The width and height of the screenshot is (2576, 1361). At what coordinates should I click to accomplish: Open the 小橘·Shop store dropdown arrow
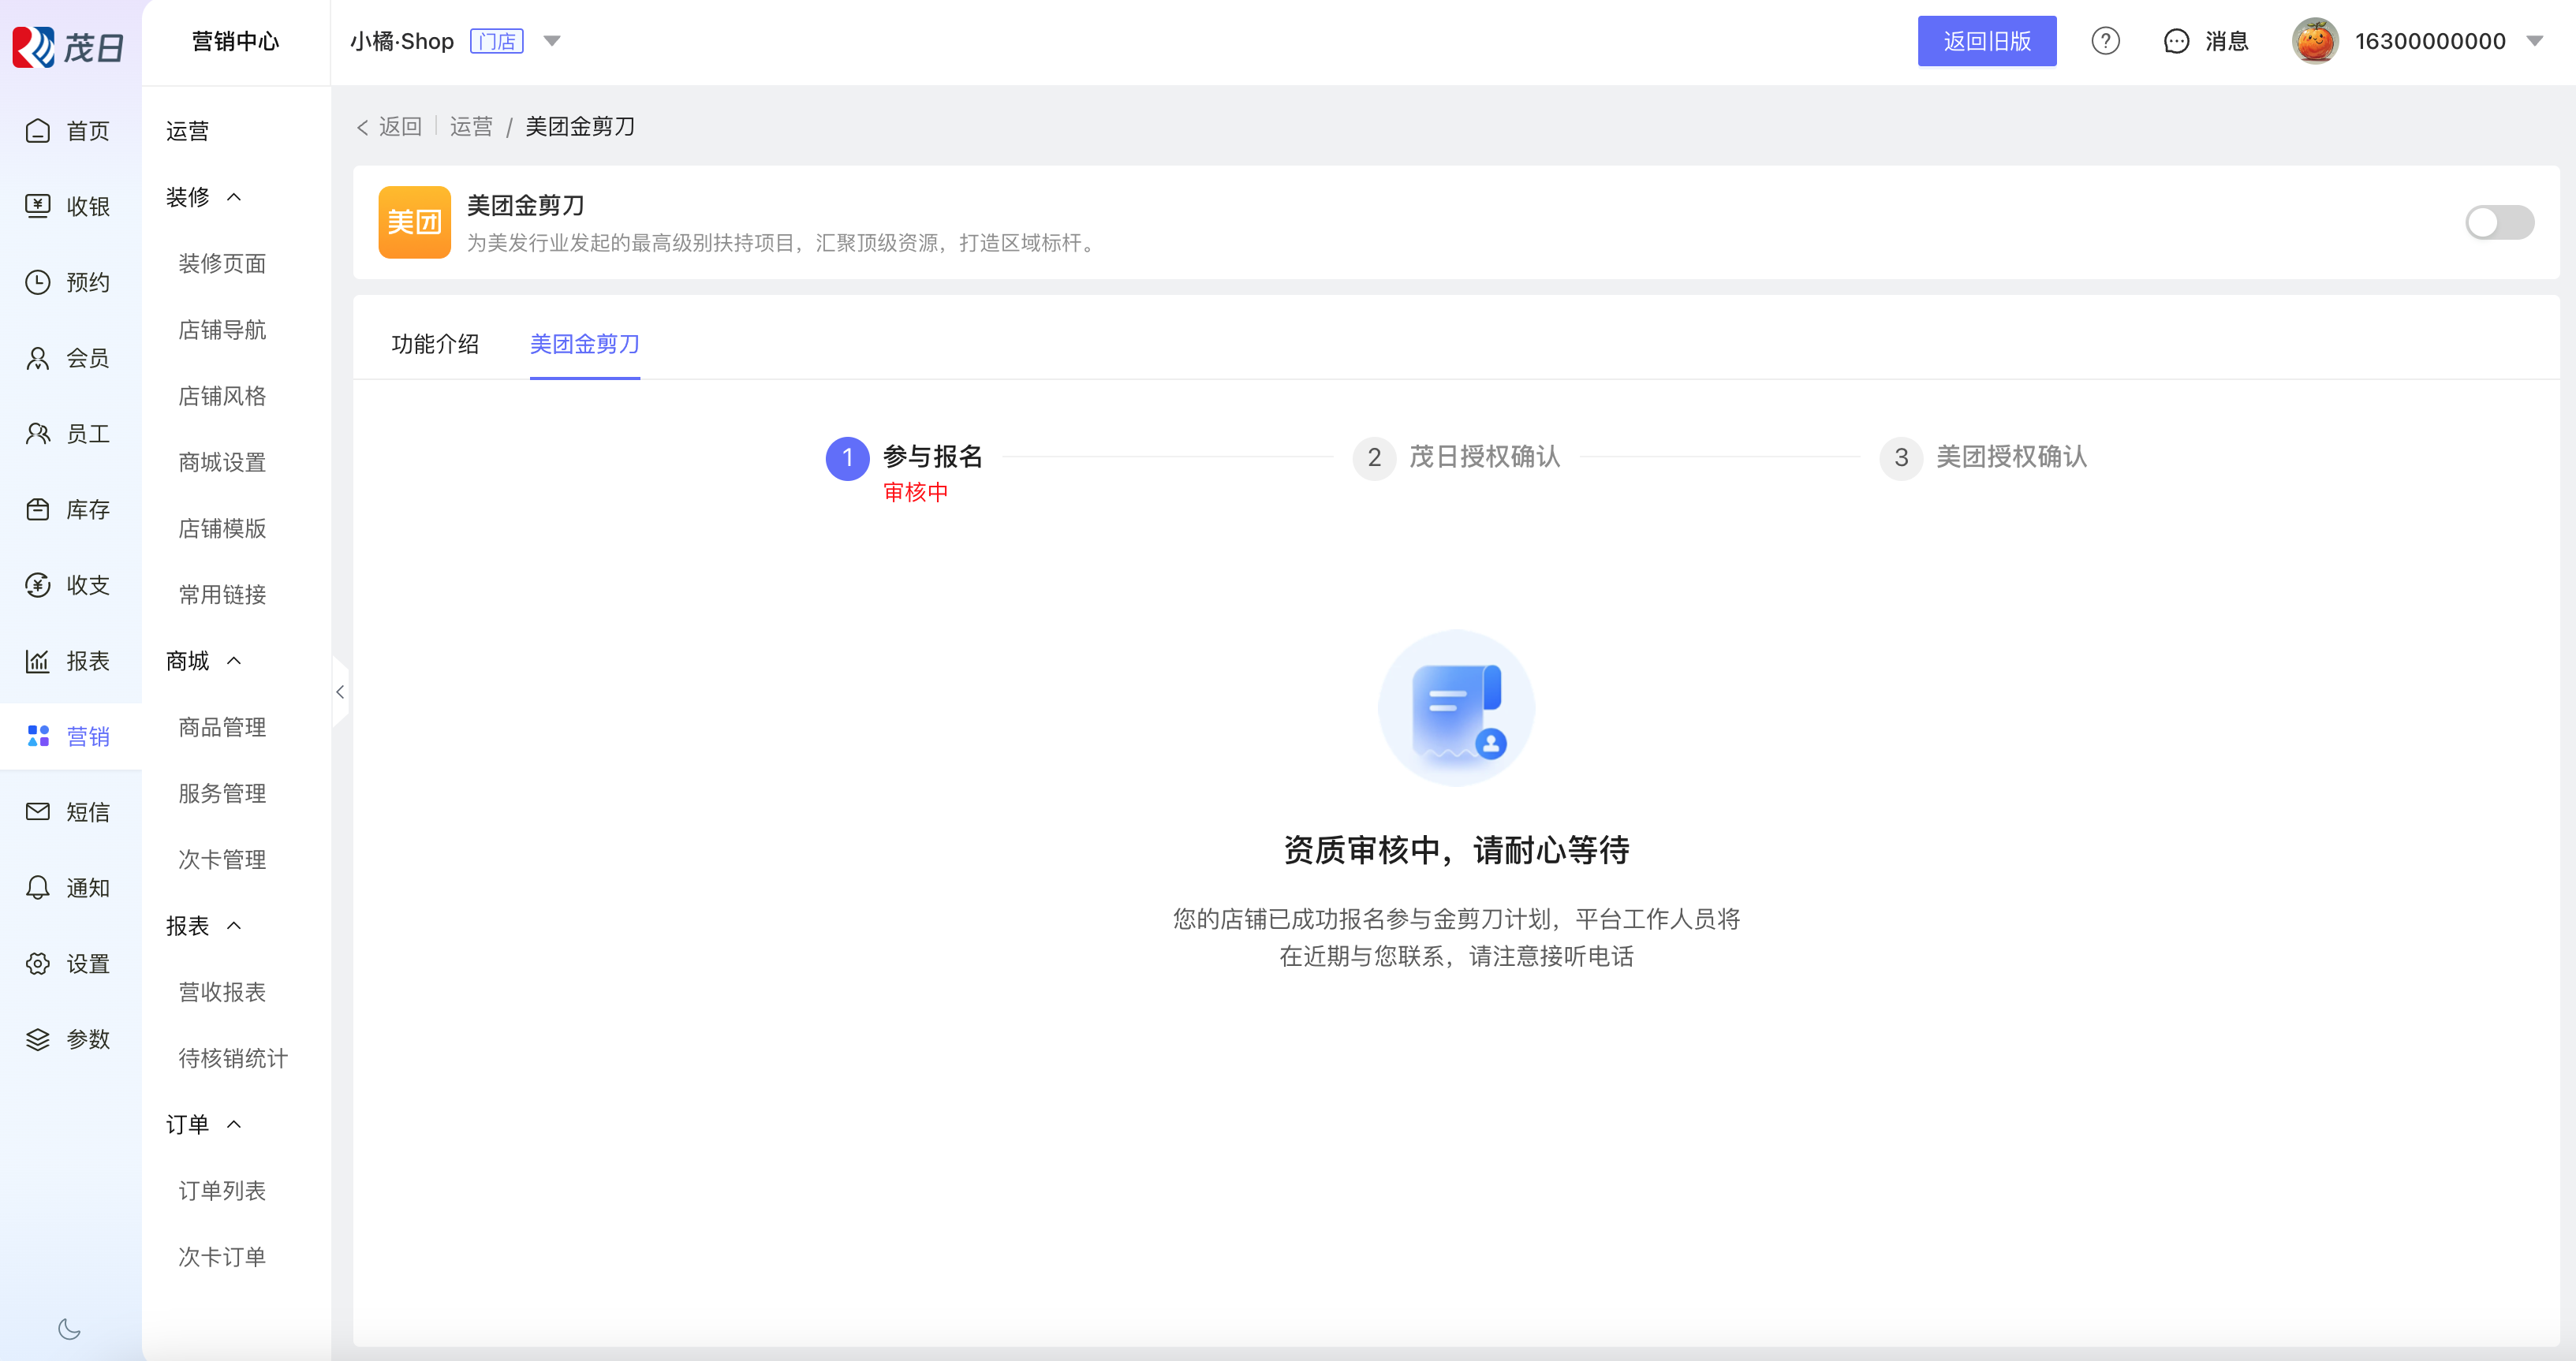tap(552, 41)
